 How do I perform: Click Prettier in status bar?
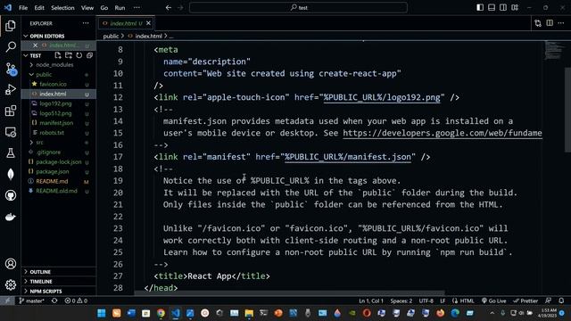(525, 300)
